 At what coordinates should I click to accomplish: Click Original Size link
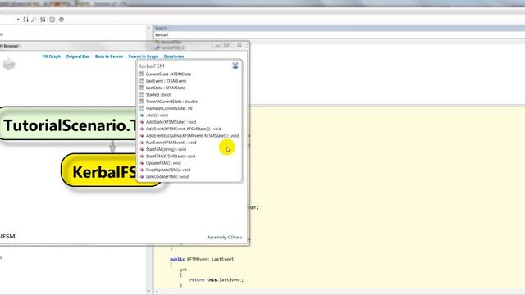[x=78, y=57]
